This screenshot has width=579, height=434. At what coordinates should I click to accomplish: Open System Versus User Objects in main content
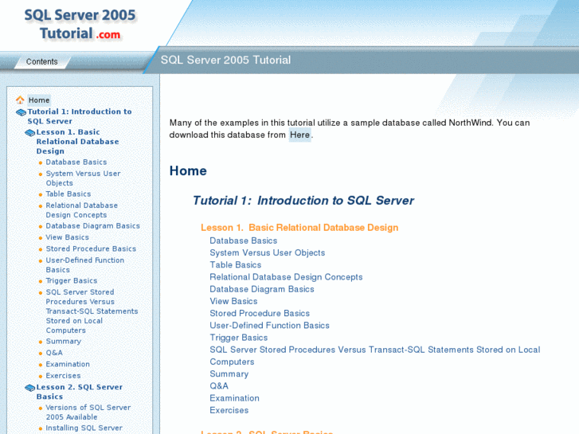[268, 253]
